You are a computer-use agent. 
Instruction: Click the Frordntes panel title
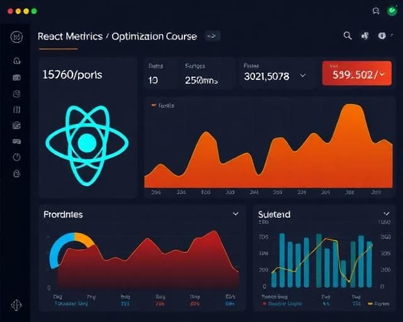tap(63, 214)
